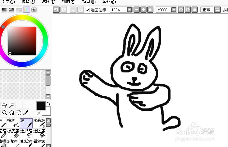Click swatch panel scroll-up arrow
Viewport: 228px width, 147px height.
48,73
